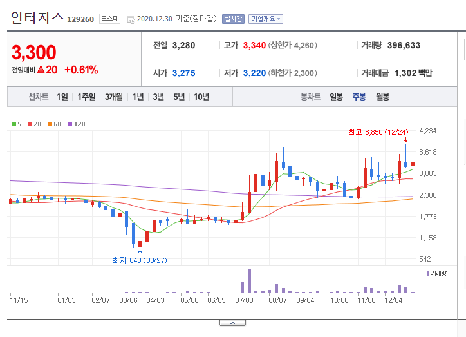The height and width of the screenshot is (337, 466).
Task: Click the red up-triangle 20 change value
Action: pyautogui.click(x=47, y=70)
